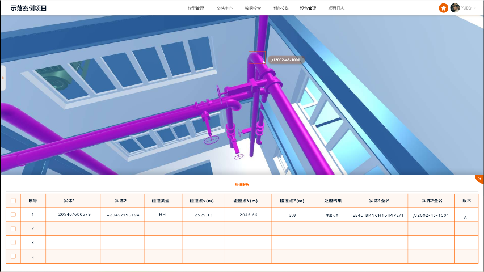
Task: Click the /J2002-45-1001 label in 3D view
Action: coord(285,59)
